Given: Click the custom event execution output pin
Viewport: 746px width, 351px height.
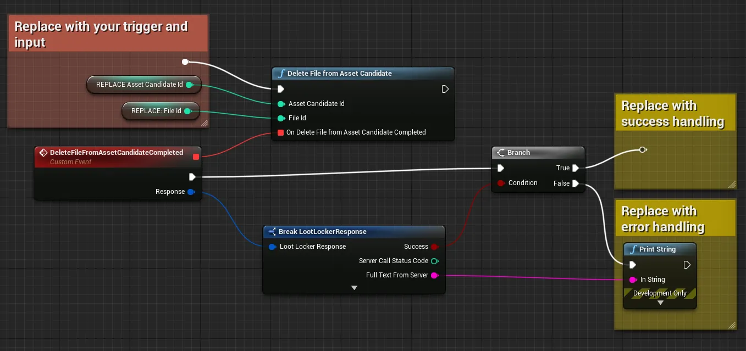Looking at the screenshot, I should [x=192, y=177].
